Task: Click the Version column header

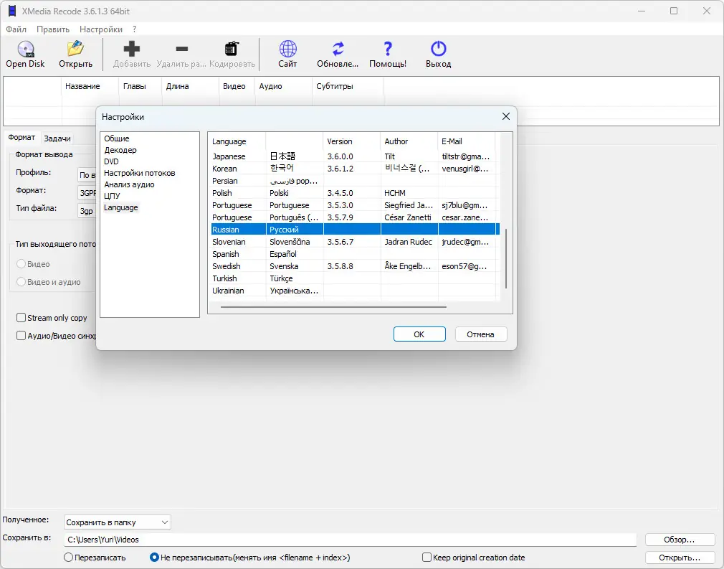Action: click(352, 141)
